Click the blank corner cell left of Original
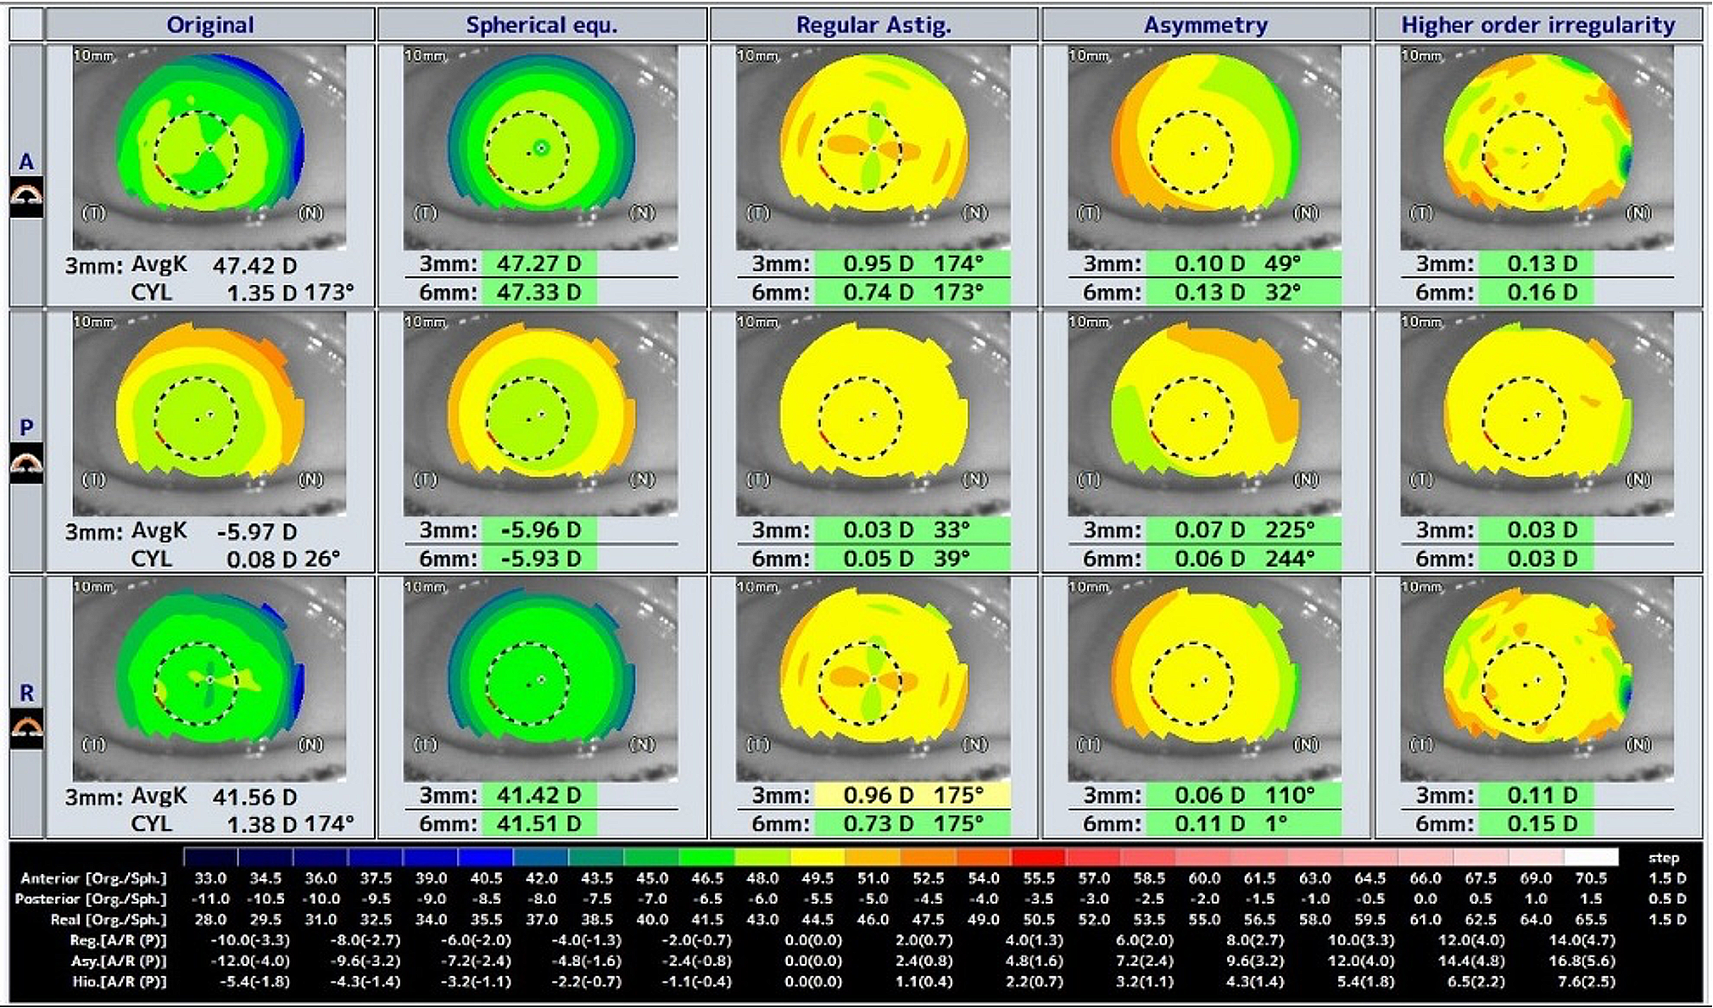 [26, 25]
